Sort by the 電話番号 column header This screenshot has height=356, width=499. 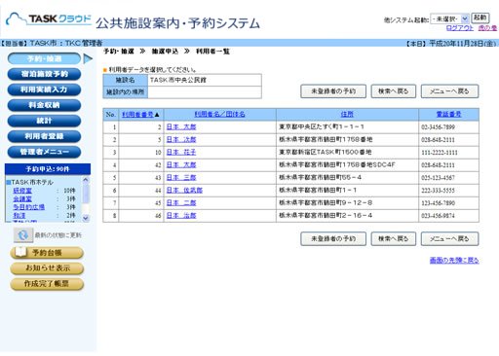pyautogui.click(x=448, y=114)
